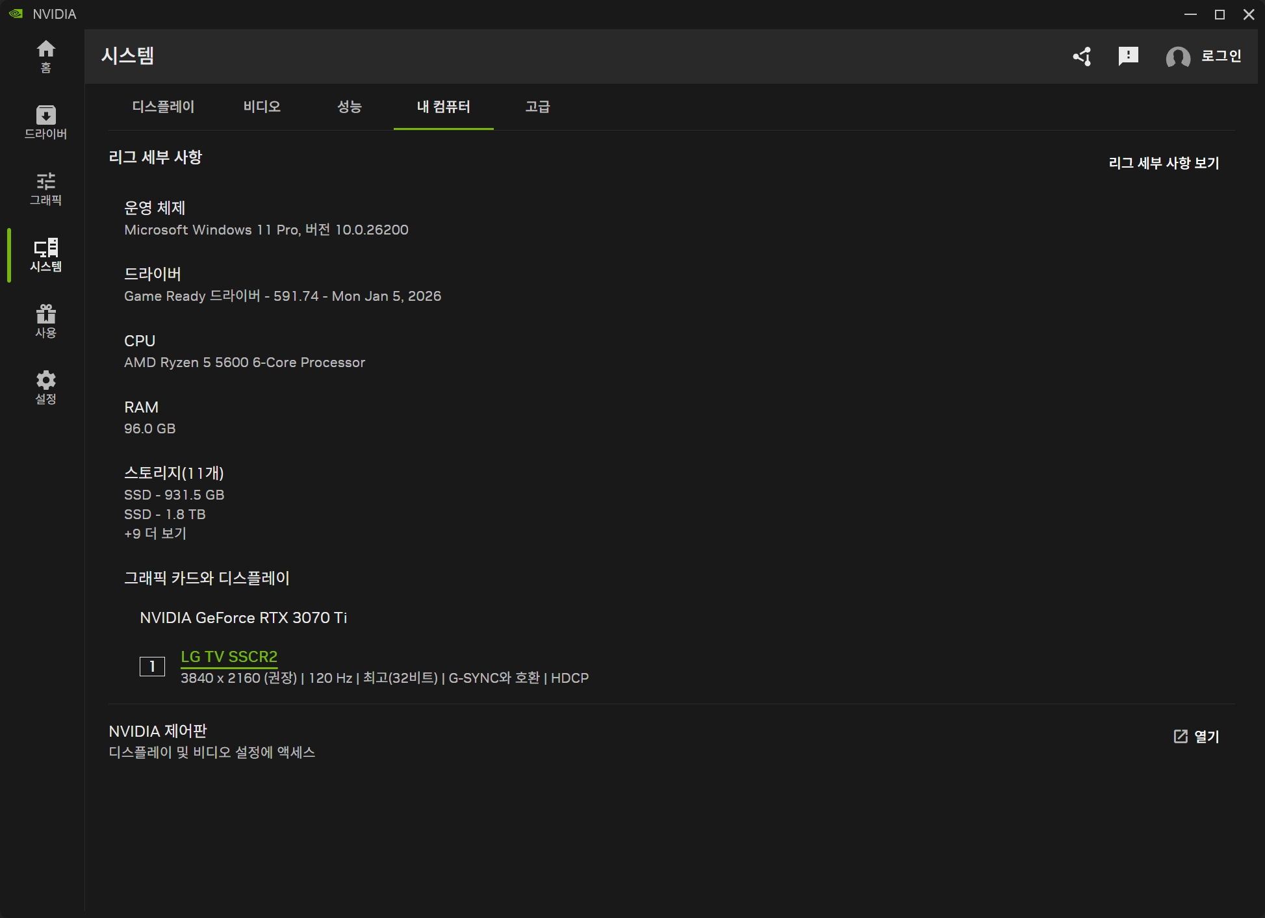Click the feedback exclamation icon

(x=1128, y=57)
